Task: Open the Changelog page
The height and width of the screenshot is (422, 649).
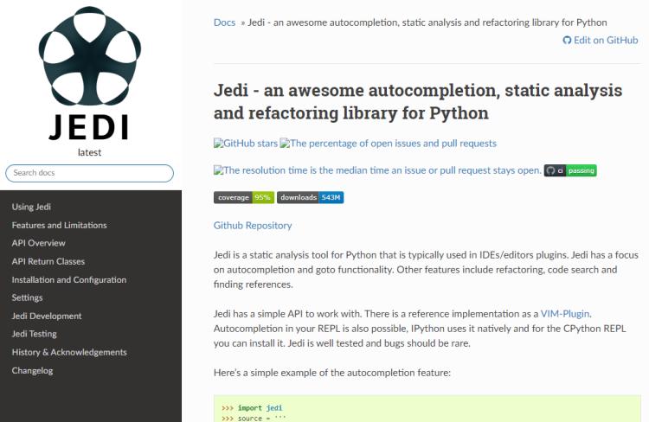Action: click(x=33, y=370)
